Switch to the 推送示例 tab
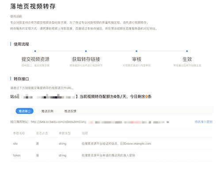 point(47,111)
